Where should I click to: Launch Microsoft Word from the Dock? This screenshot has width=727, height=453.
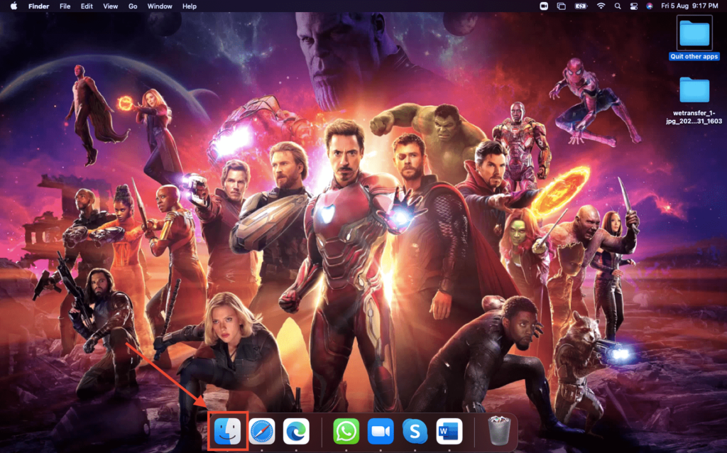449,431
